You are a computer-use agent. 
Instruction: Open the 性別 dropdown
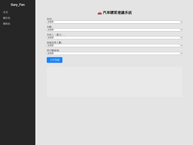click(114, 22)
